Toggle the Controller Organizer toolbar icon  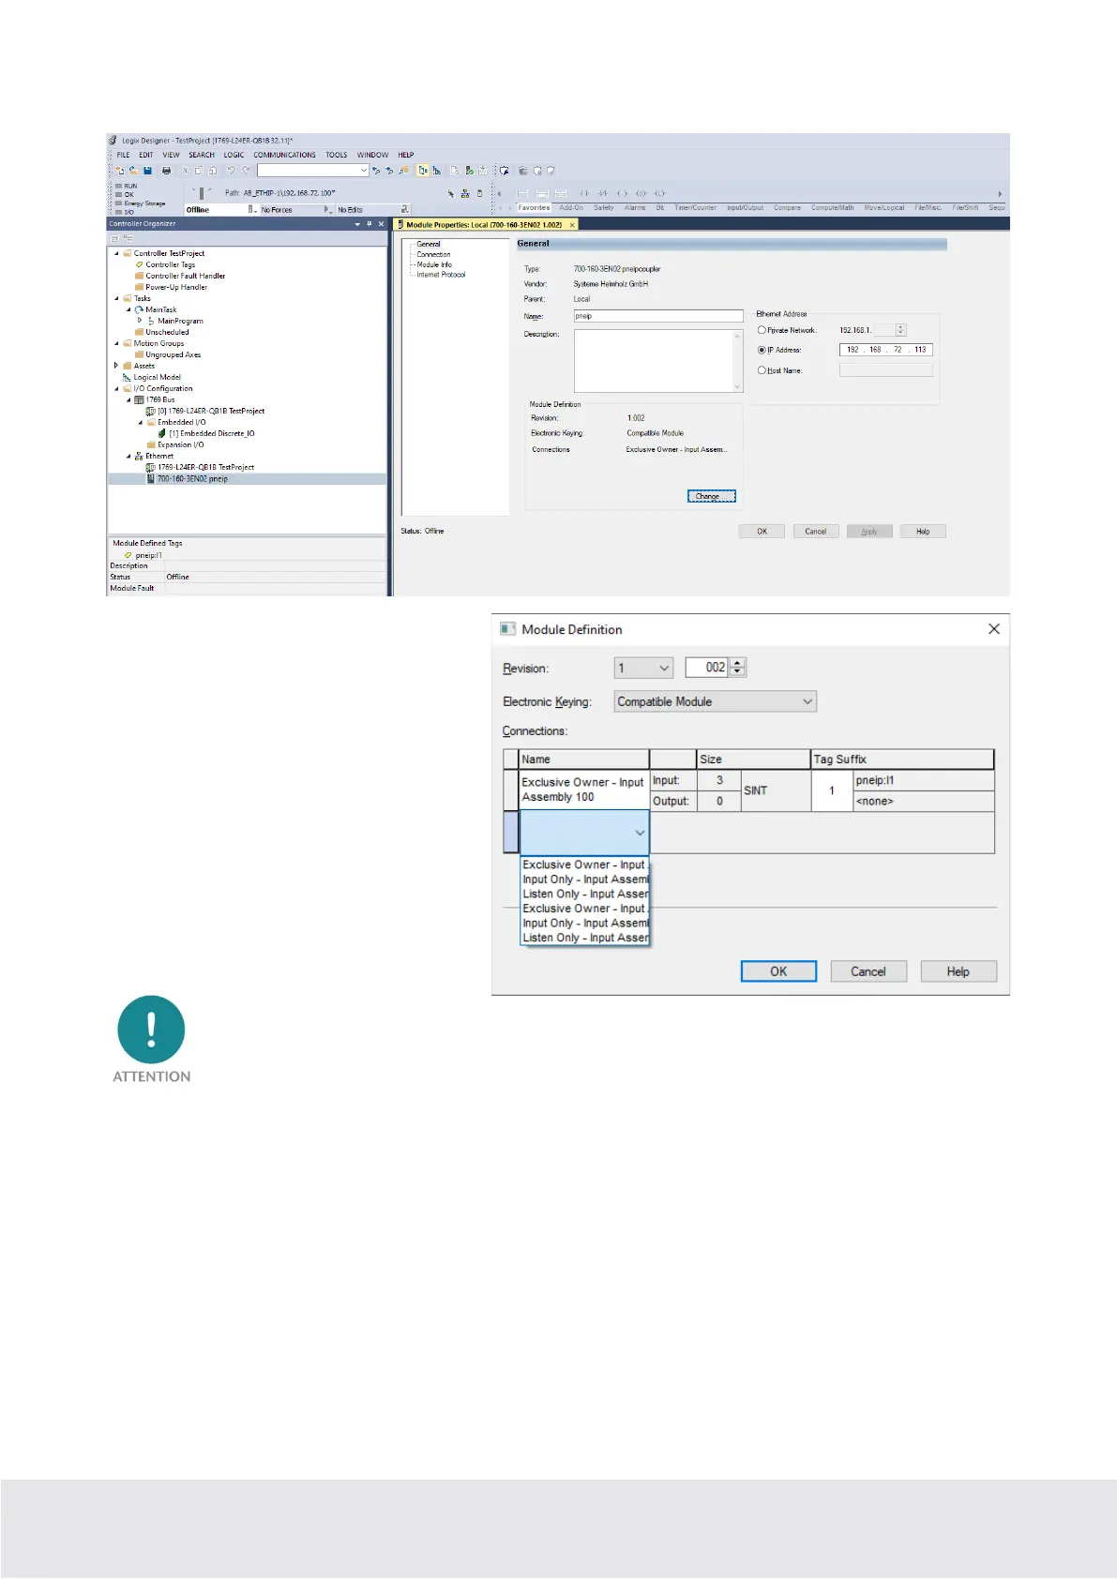click(423, 171)
